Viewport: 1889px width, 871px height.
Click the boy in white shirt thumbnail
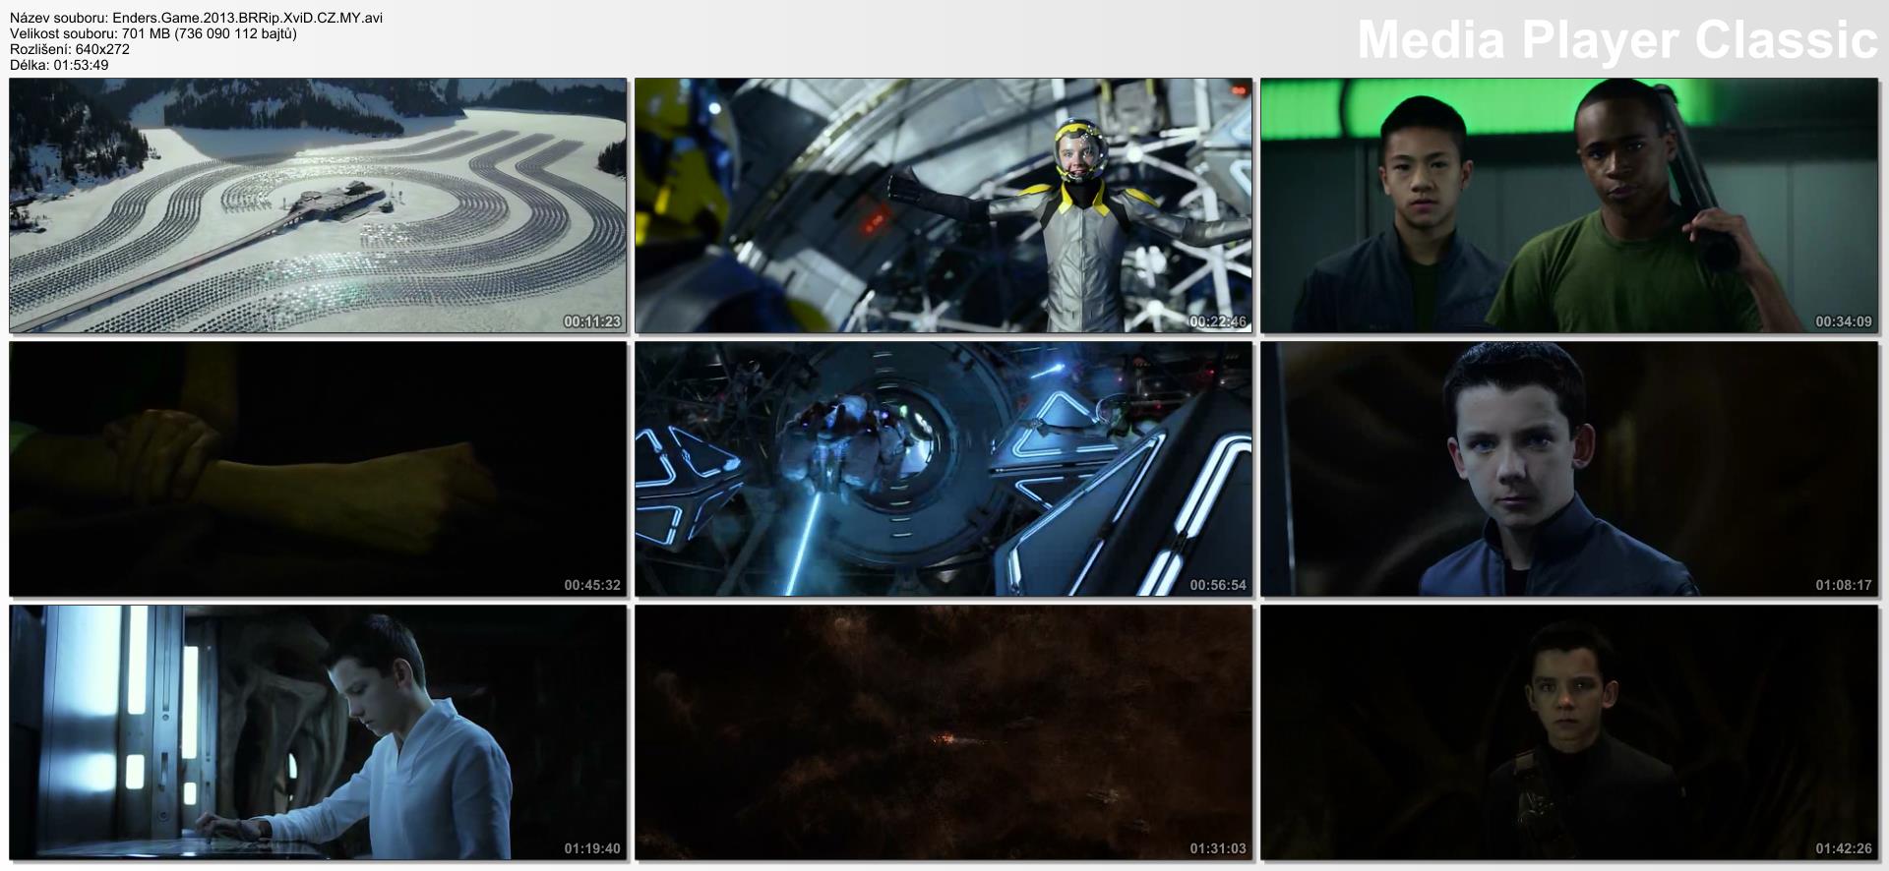[318, 732]
